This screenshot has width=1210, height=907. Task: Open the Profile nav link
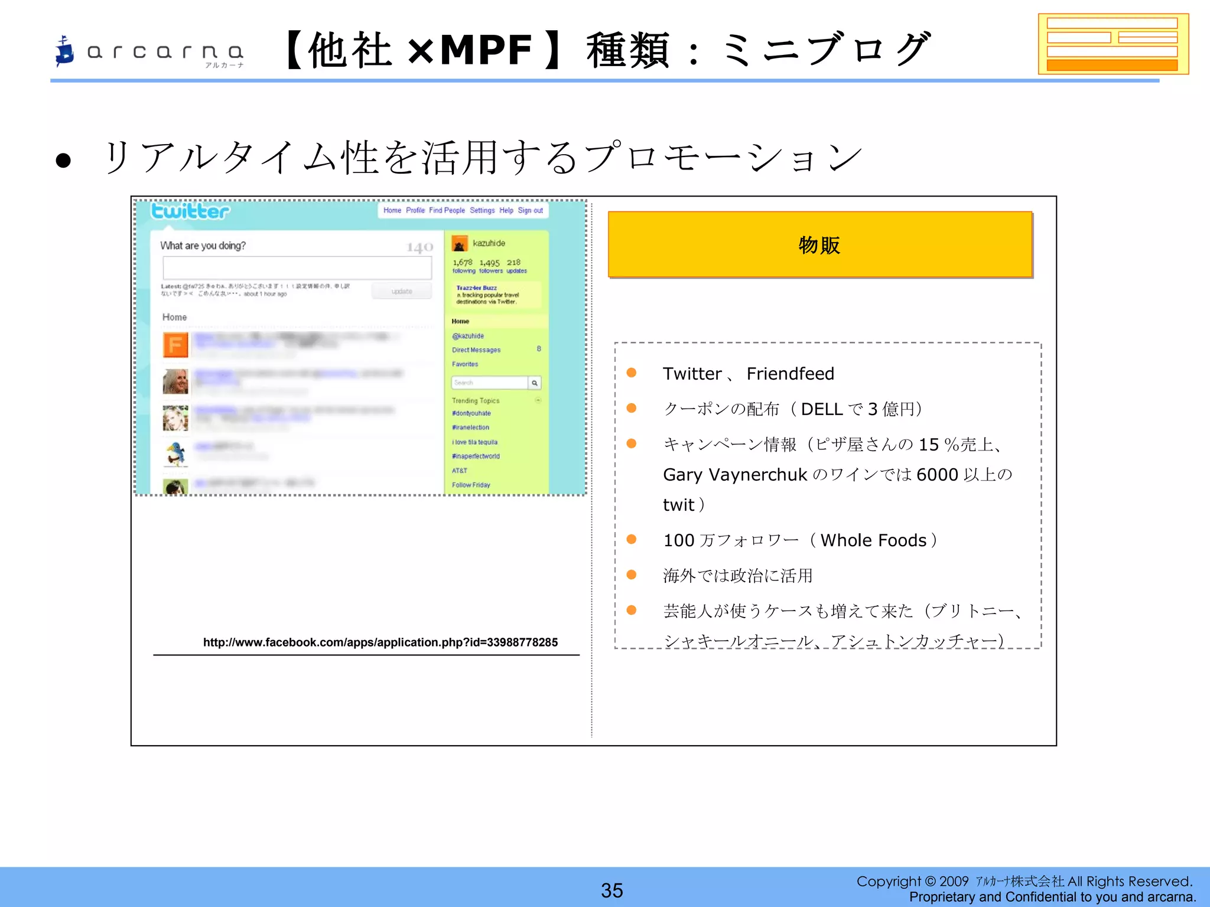pos(415,210)
